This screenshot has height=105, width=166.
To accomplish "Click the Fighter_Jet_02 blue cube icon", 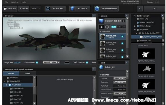I will tap(101, 21).
